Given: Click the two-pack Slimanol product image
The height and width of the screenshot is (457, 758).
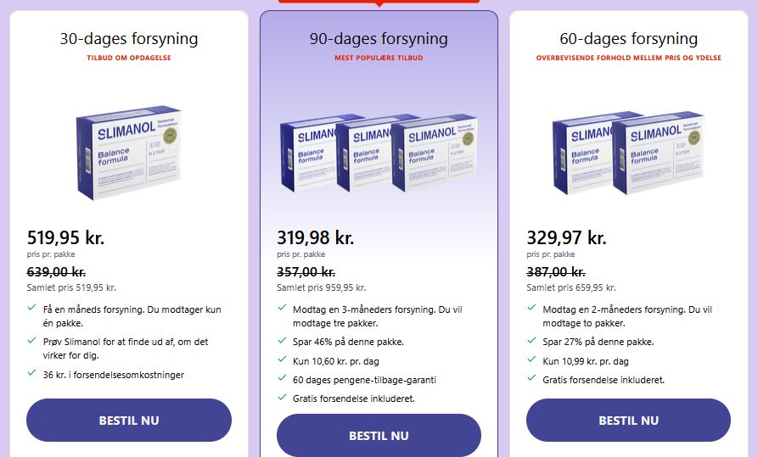Looking at the screenshot, I should click(628, 150).
